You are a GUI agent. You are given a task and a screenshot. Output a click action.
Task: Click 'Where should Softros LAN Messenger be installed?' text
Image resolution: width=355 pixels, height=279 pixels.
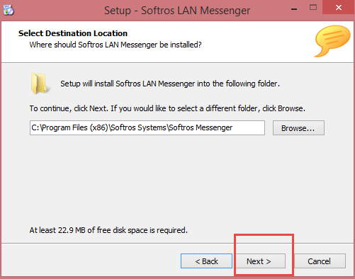115,45
